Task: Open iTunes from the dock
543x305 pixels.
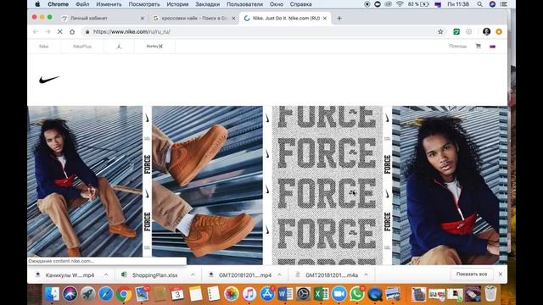Action: [249, 294]
